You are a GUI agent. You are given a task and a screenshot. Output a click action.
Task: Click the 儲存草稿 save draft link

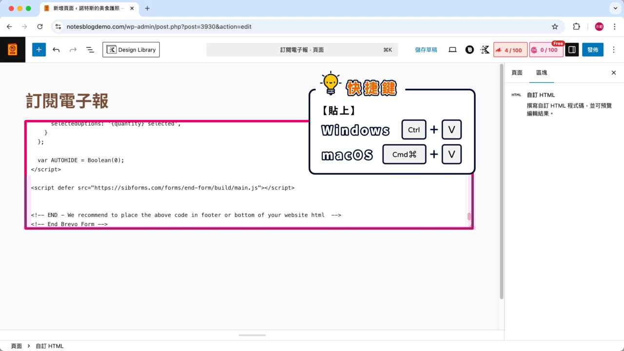tap(426, 49)
